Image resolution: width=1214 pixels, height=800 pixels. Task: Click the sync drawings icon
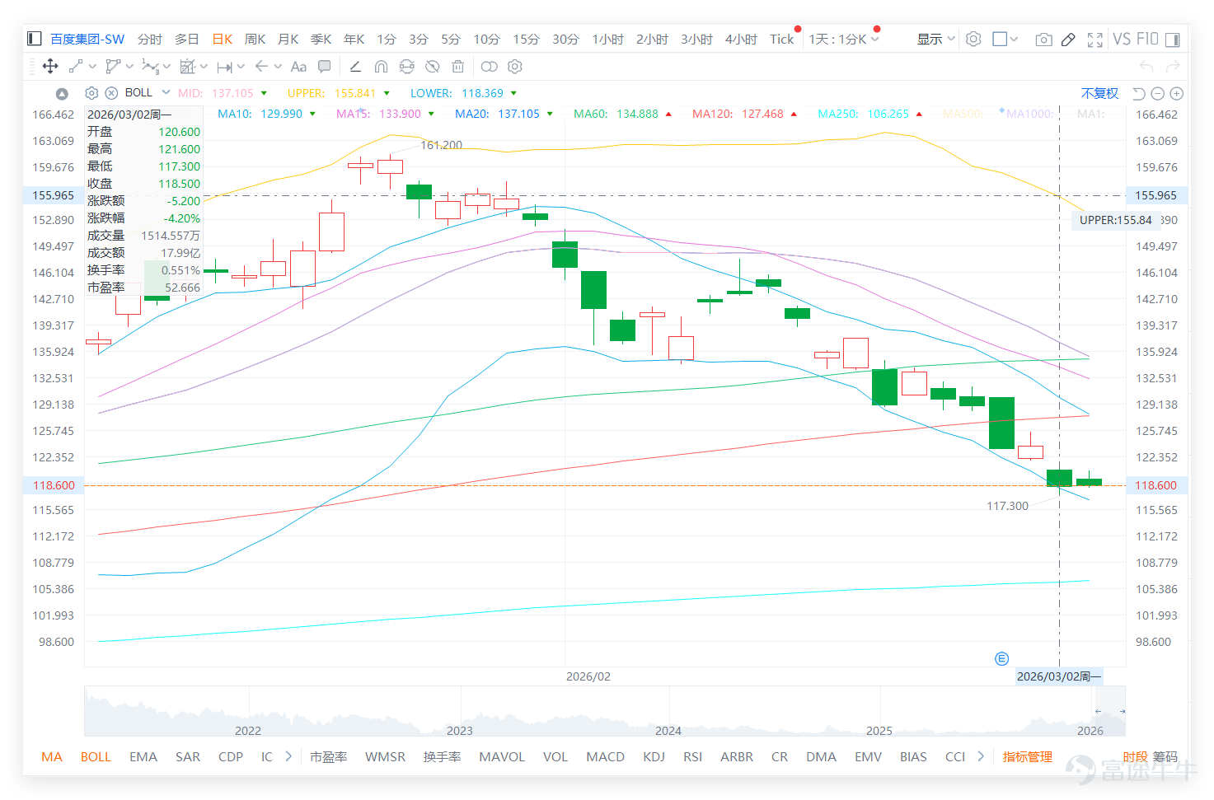point(406,67)
